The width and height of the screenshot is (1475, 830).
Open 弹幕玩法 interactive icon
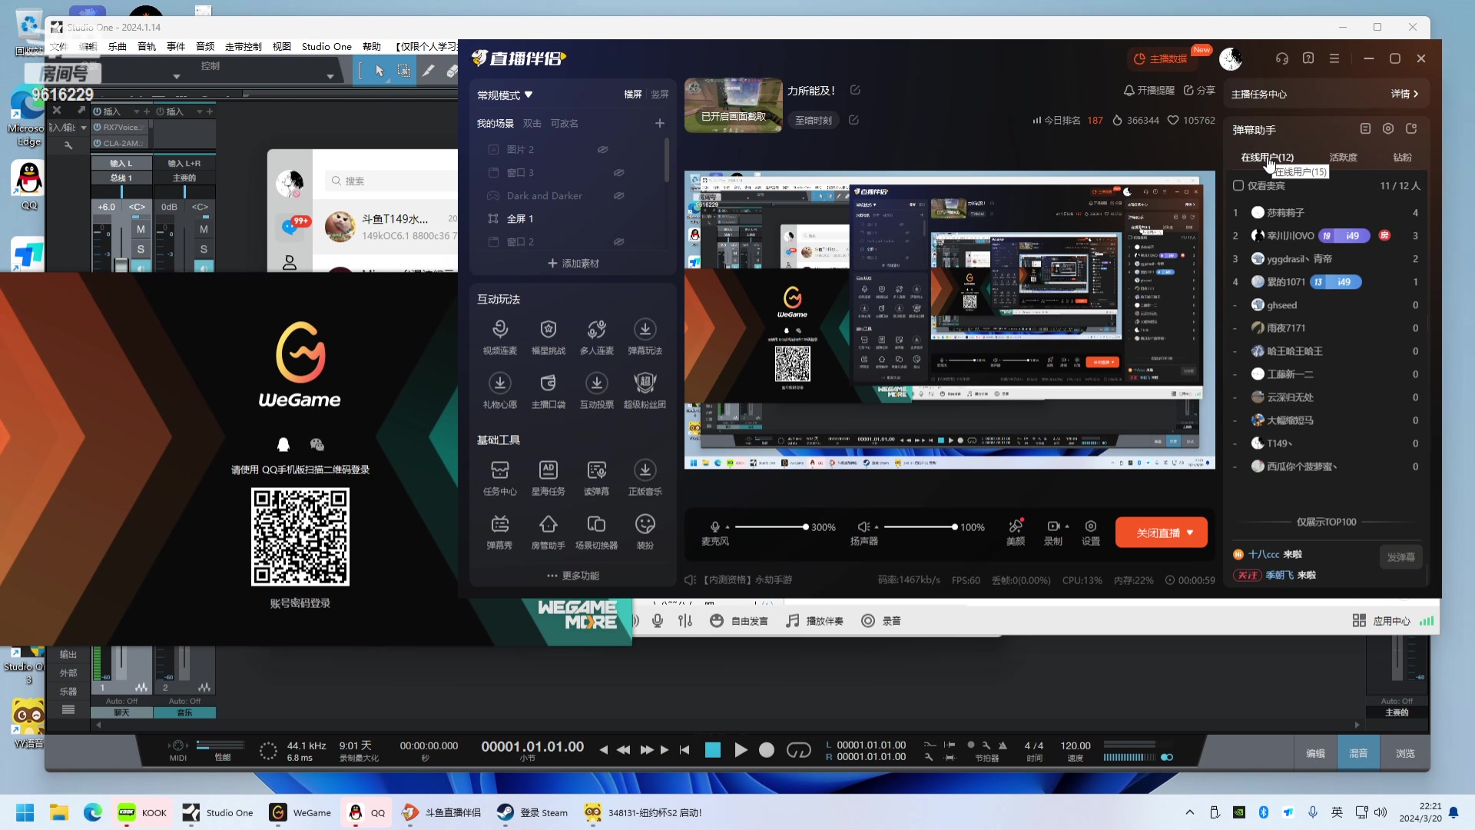tap(645, 337)
